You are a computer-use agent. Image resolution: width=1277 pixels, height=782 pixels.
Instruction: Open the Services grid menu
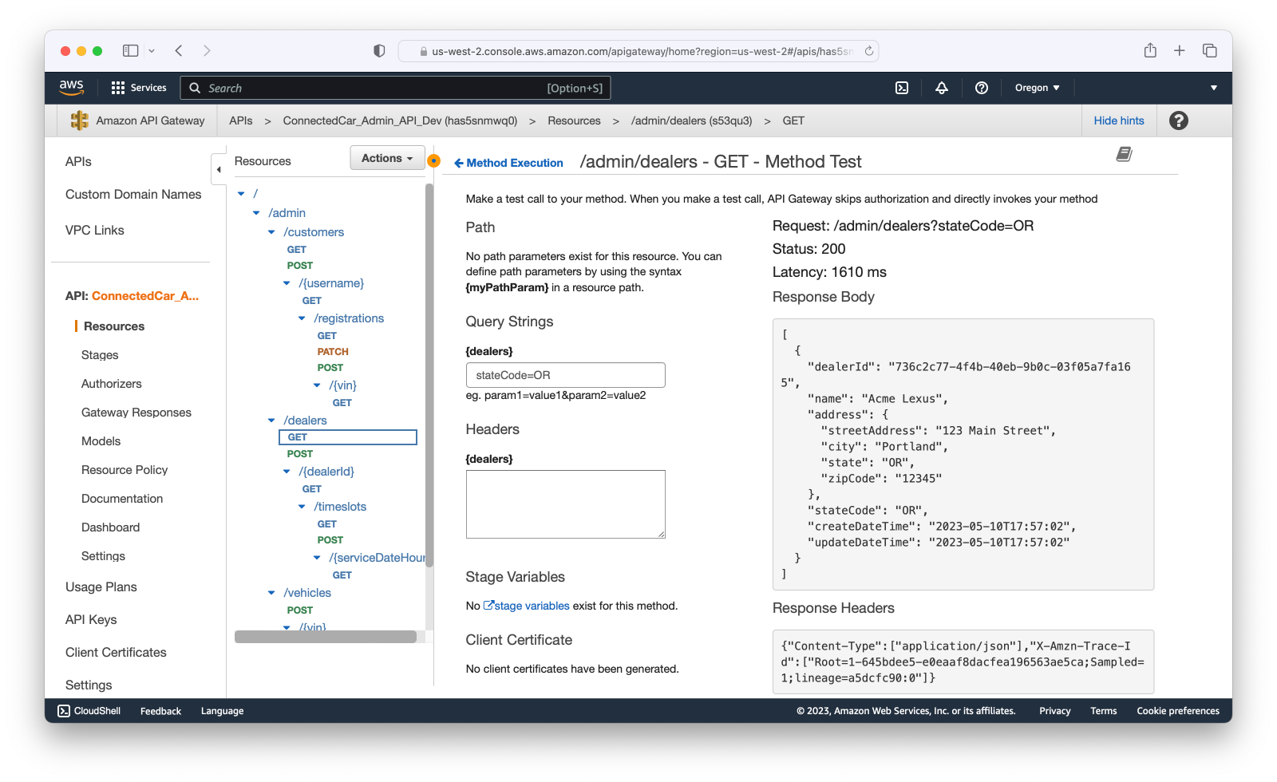click(139, 88)
